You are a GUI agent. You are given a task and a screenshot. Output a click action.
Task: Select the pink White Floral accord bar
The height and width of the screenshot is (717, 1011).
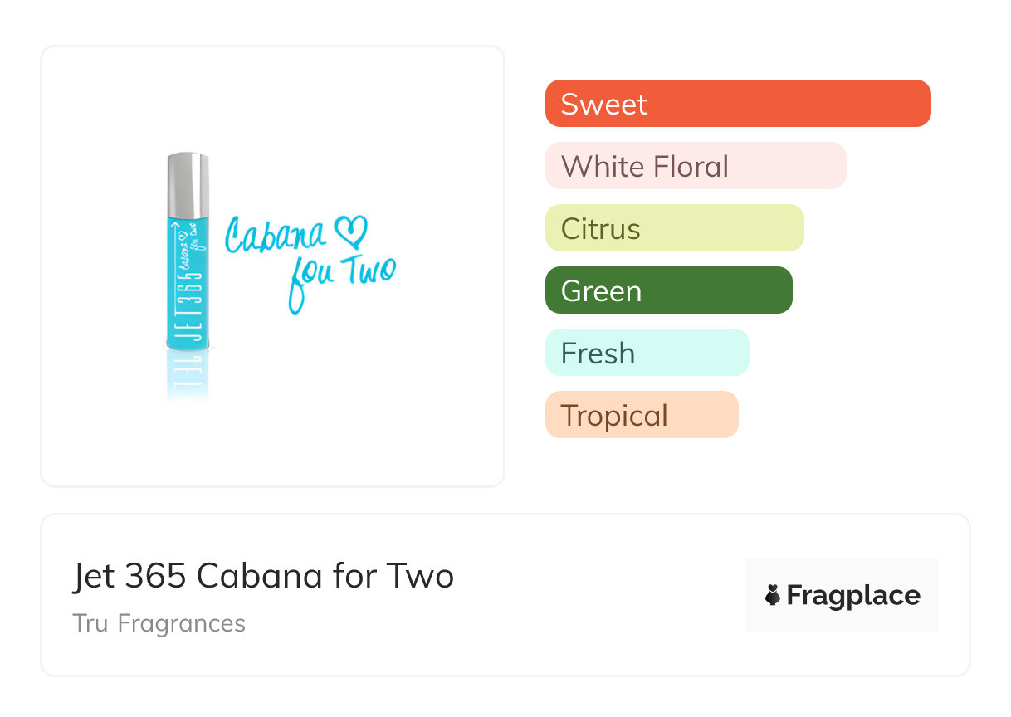696,166
